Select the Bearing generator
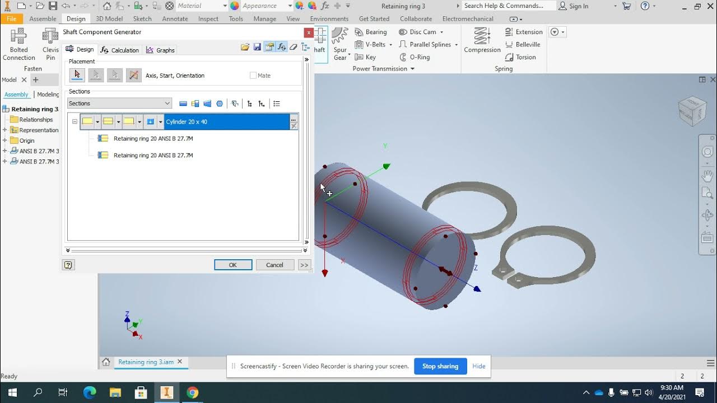717x403 pixels. (x=371, y=32)
